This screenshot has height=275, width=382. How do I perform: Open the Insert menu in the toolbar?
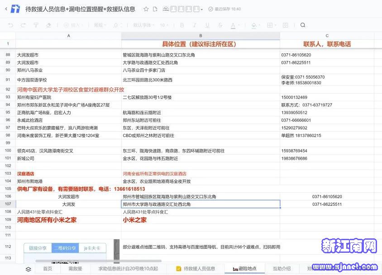(x=73, y=25)
